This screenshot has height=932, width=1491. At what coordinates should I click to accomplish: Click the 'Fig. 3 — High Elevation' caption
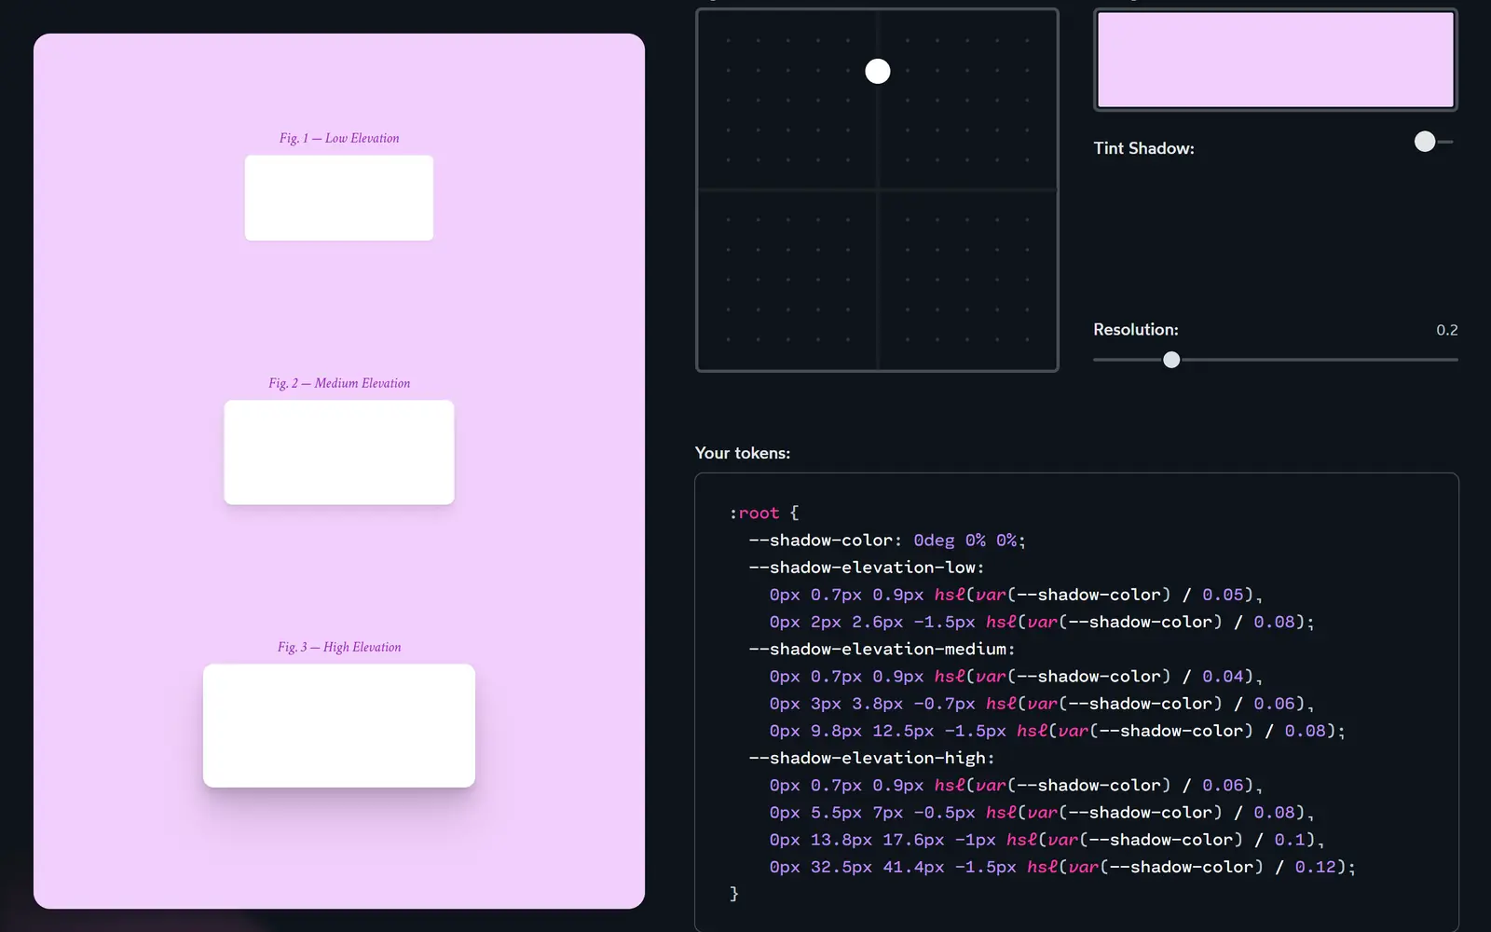pos(339,647)
